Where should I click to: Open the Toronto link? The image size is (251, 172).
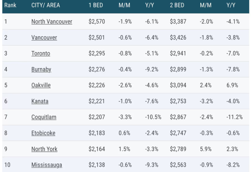tap(41, 53)
